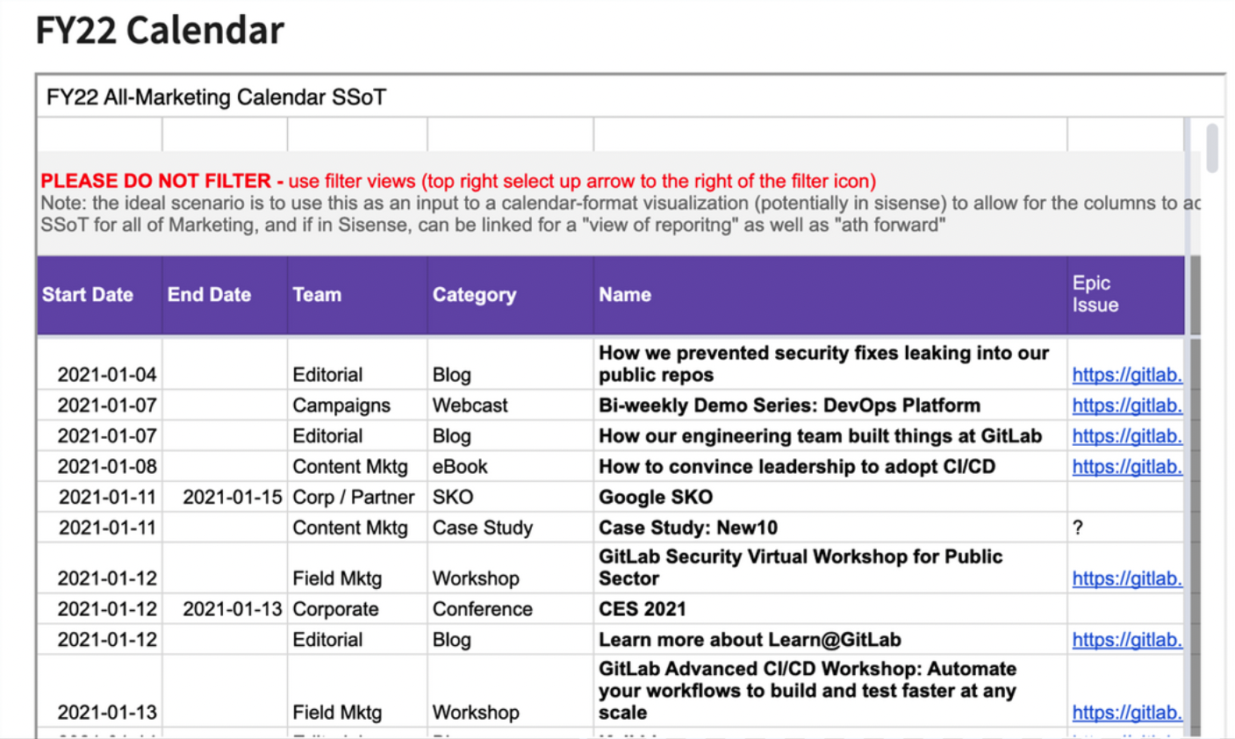Click the Epic Issue column header
The image size is (1235, 739).
(1095, 294)
